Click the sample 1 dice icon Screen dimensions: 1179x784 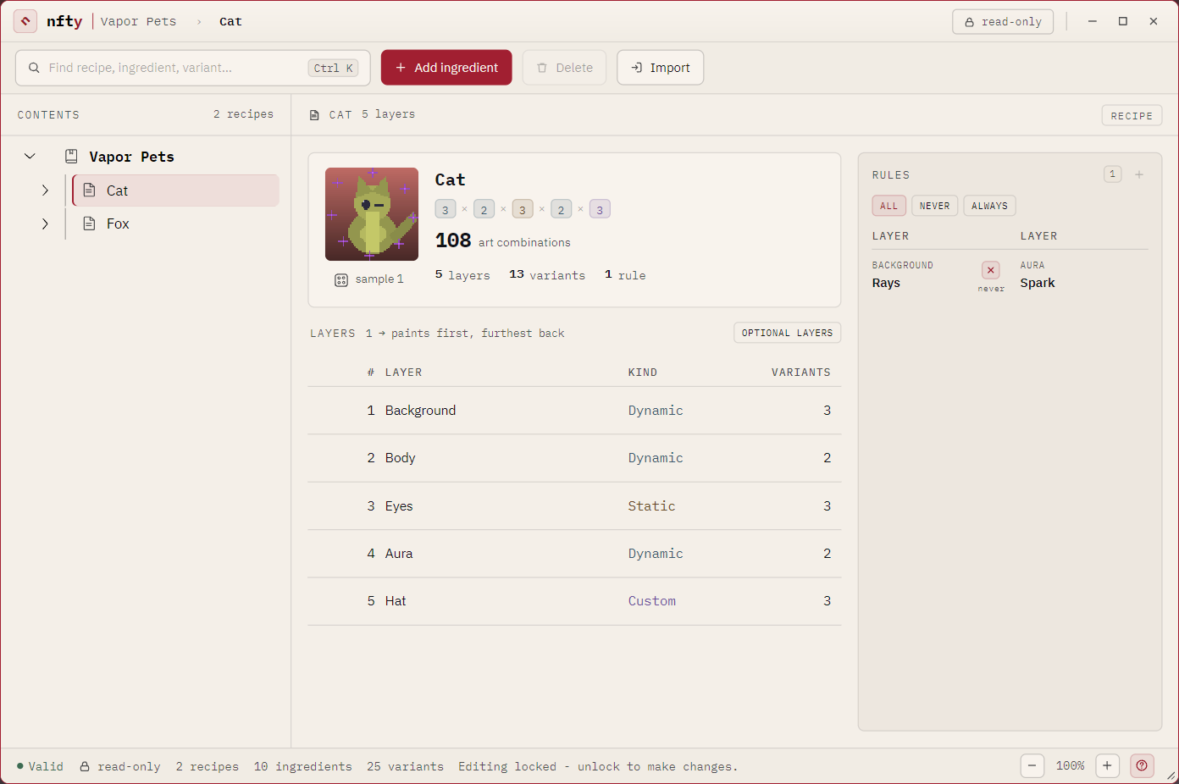(341, 279)
